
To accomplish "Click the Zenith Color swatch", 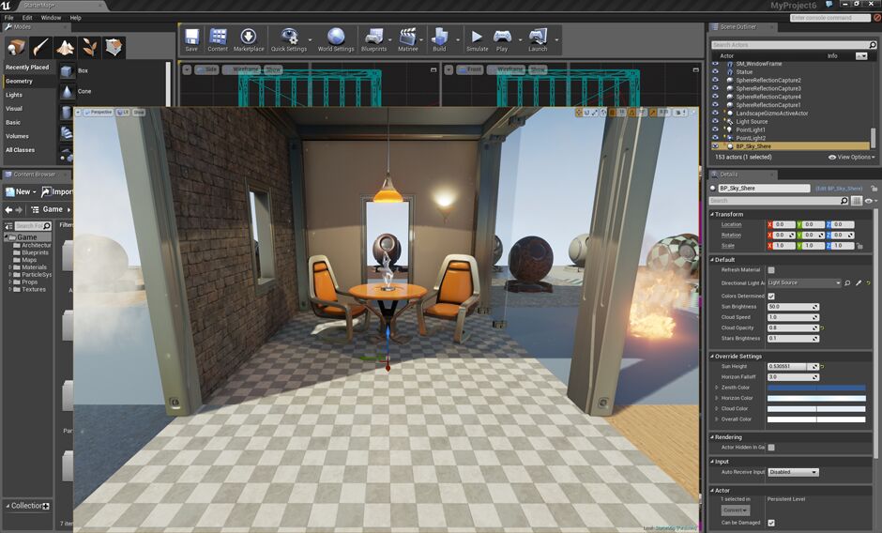I will click(816, 388).
